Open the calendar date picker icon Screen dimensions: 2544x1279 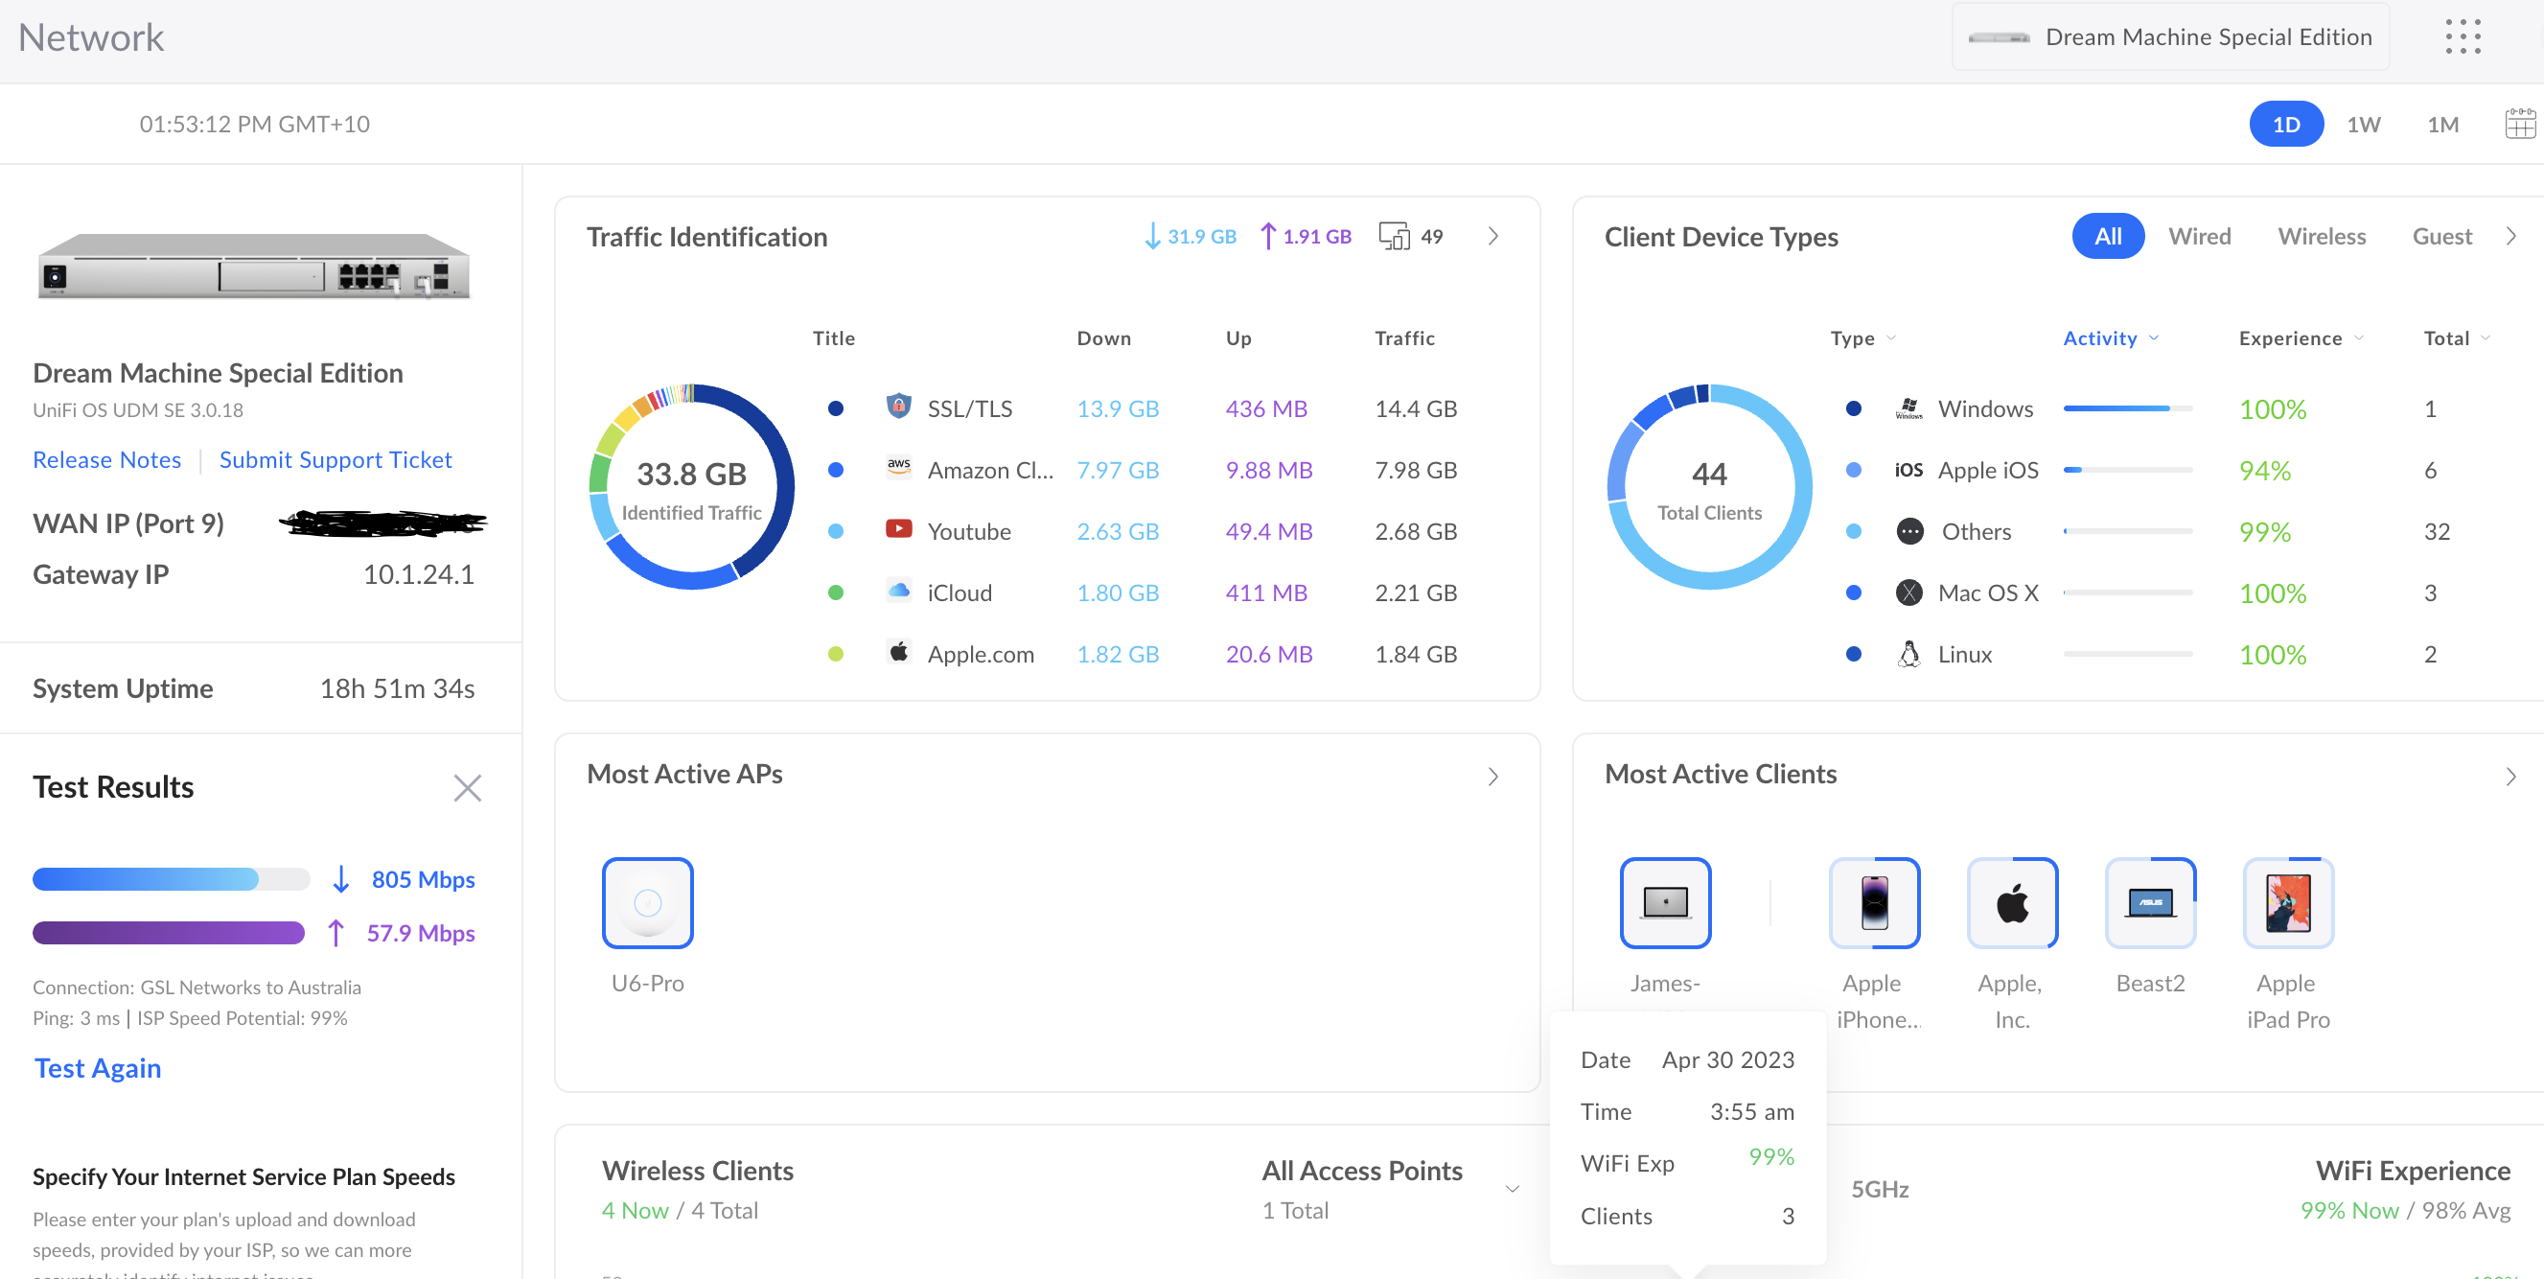point(2519,125)
